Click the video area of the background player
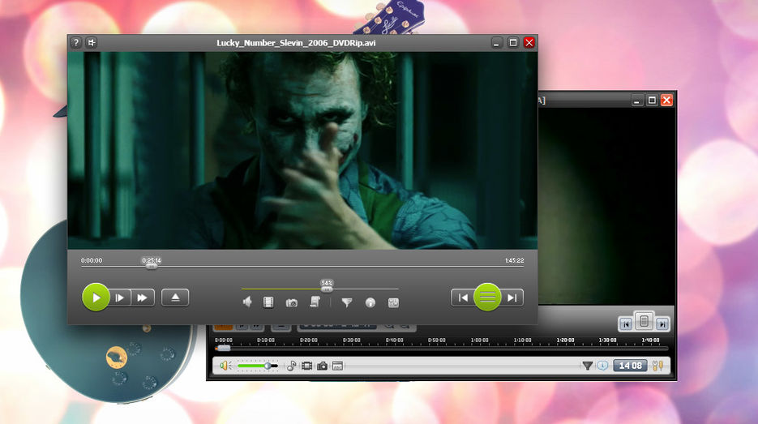The height and width of the screenshot is (424, 758). point(606,205)
